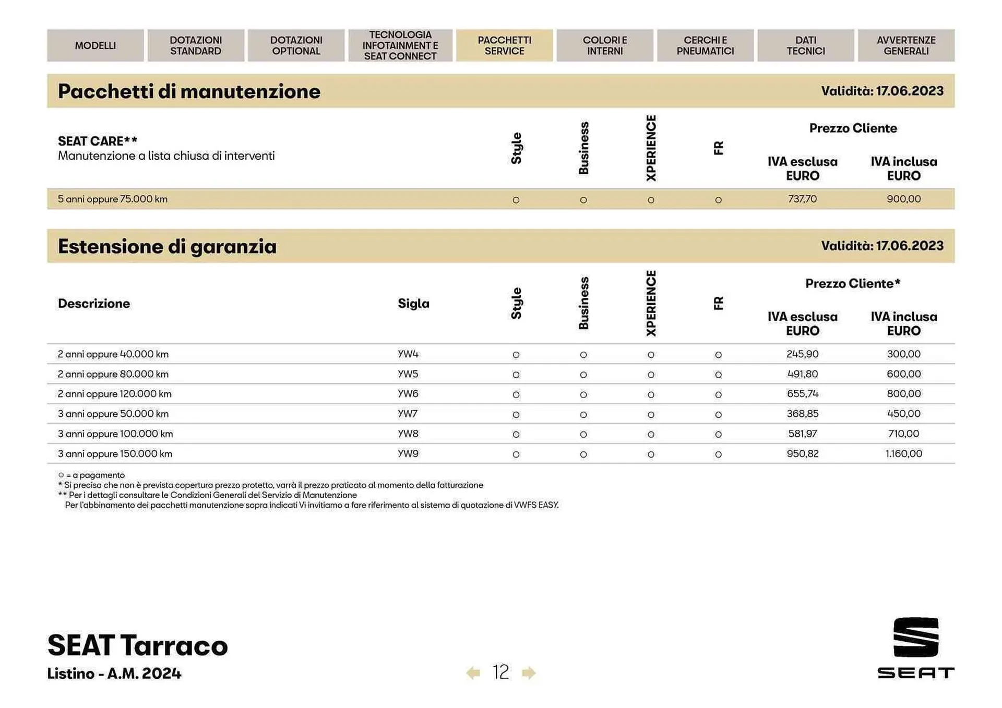This screenshot has width=1002, height=708.
Task: Click price 900,00
Action: tap(903, 199)
